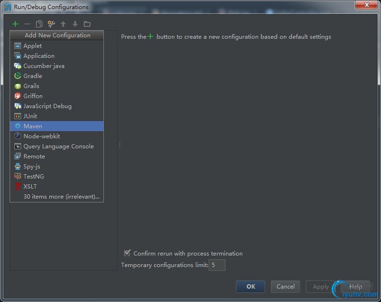This screenshot has height=302, width=381.
Task: Choose Remote configuration type
Action: [x=57, y=156]
